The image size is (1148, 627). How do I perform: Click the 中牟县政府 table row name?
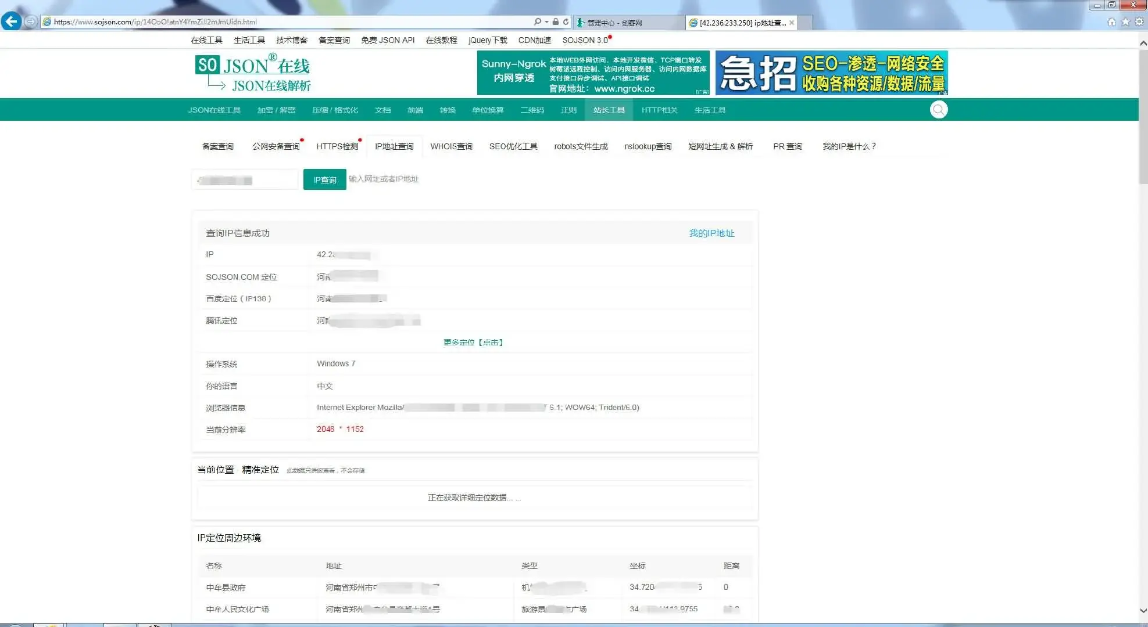click(226, 588)
